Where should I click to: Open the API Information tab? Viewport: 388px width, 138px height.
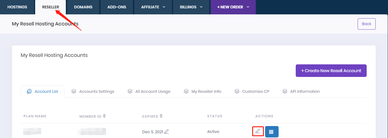tap(301, 91)
